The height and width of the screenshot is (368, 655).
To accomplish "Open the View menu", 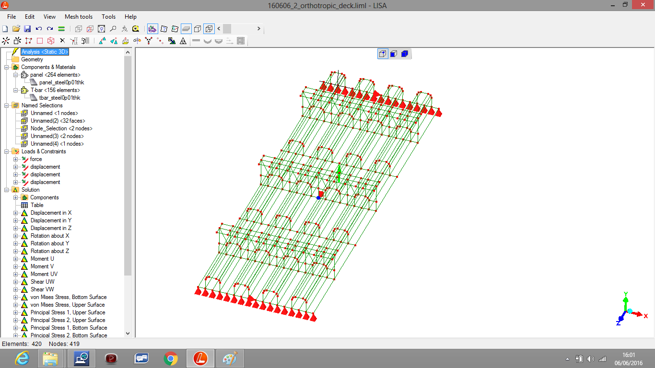I will [49, 17].
